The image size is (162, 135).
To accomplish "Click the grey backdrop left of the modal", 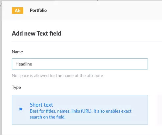I will point(1,70).
